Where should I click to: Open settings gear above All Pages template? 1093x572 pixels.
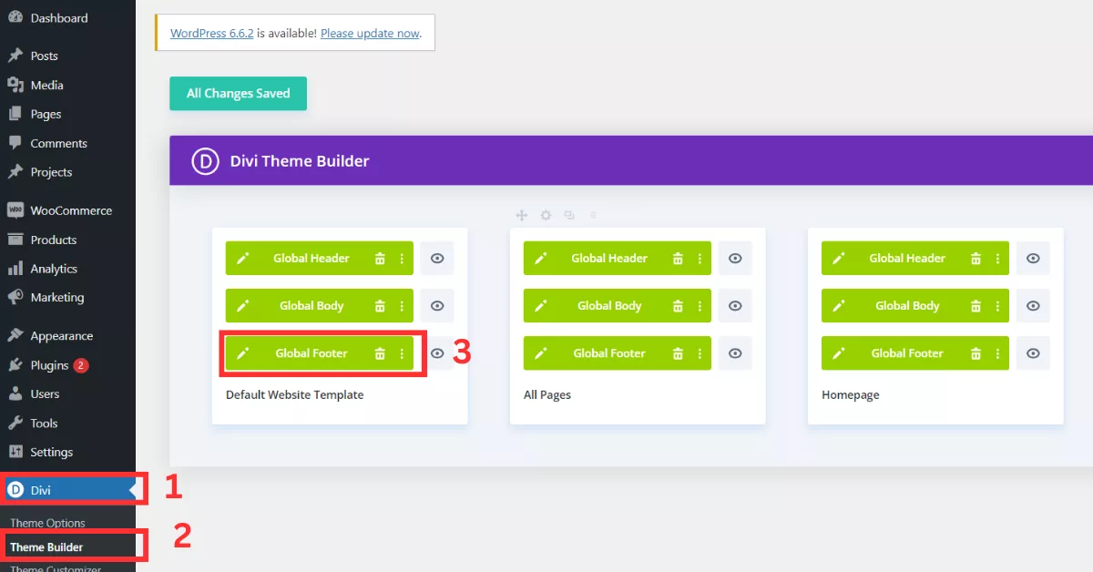click(x=546, y=215)
